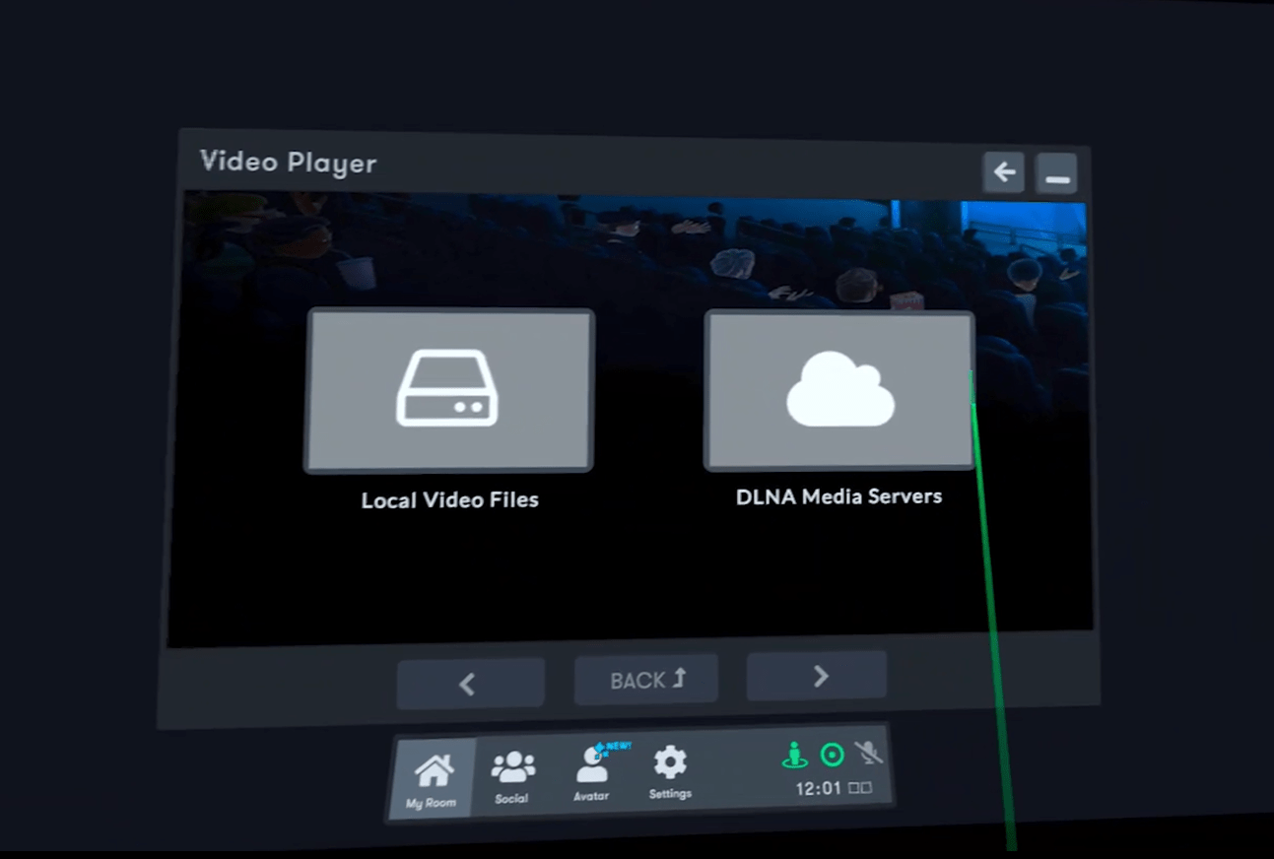Click the battery indicator squares
The height and width of the screenshot is (859, 1274).
tap(860, 788)
